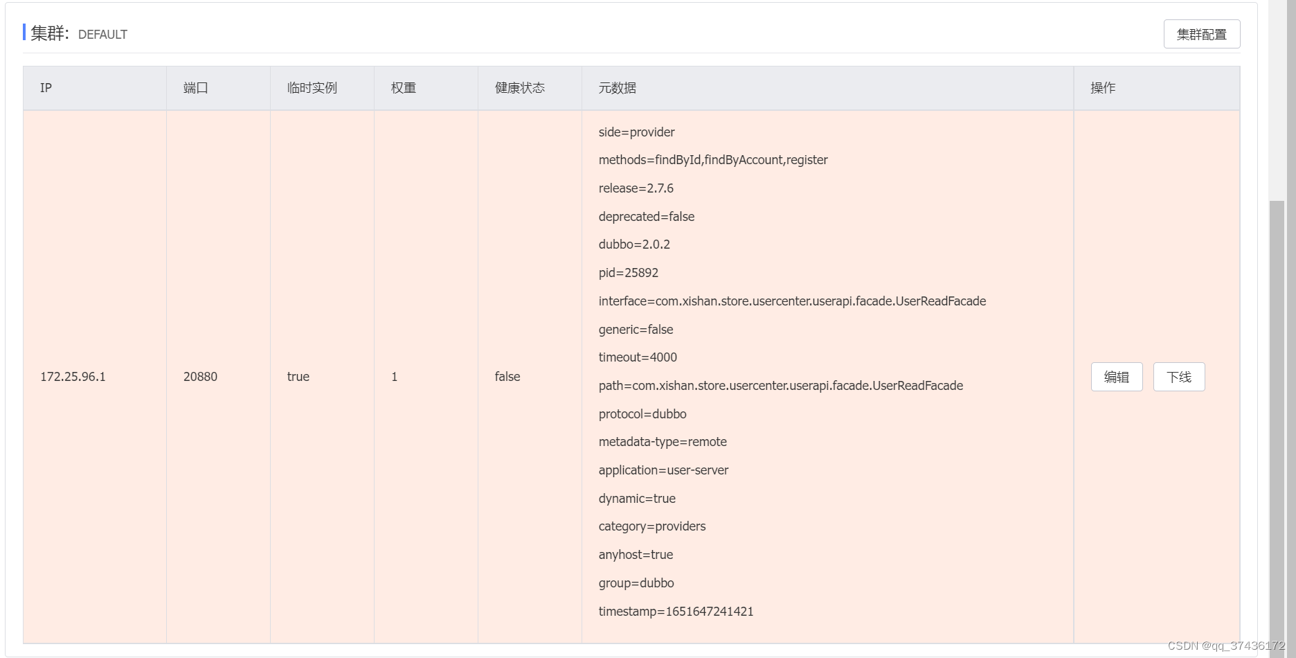Click metadata line path=com.xishan...UserReadFacade

tap(781, 386)
